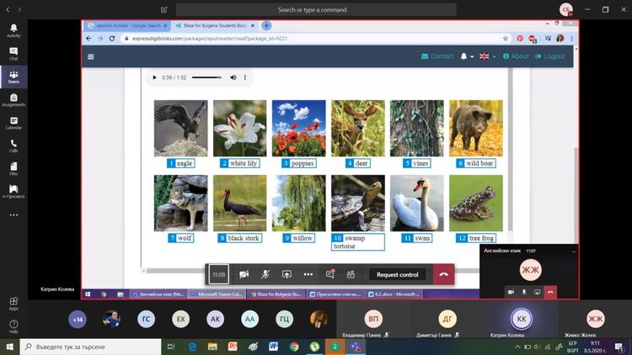Go to Calendar in Teams sidebar
This screenshot has width=632, height=355.
click(13, 122)
